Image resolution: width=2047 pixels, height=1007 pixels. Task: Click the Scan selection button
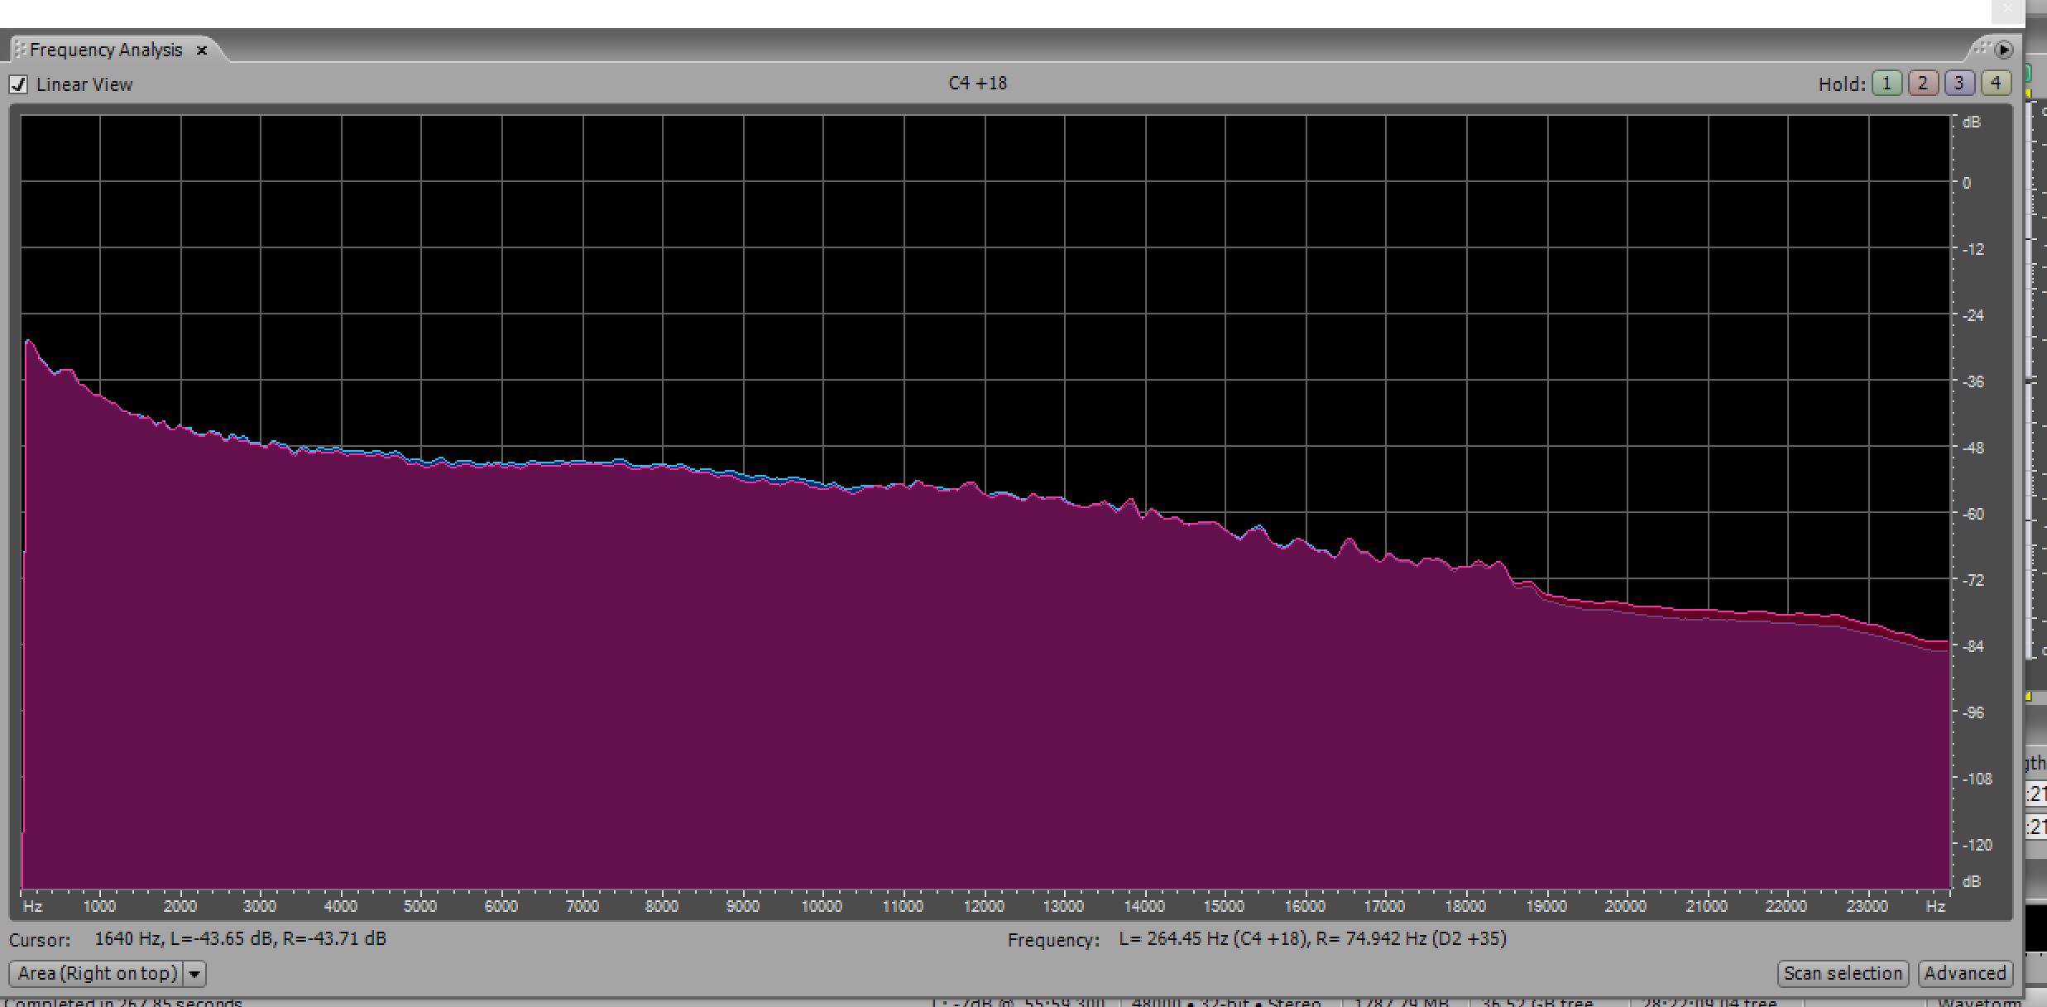point(1842,974)
